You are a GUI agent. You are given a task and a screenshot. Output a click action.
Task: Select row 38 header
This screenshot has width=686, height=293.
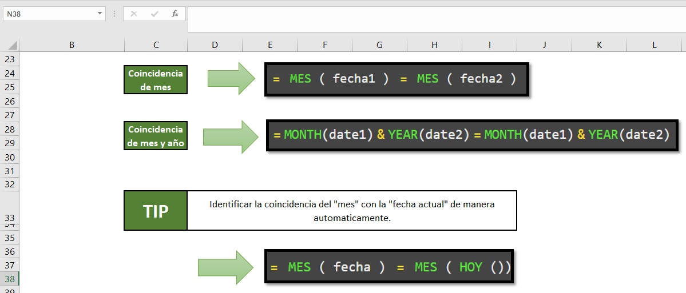10,279
